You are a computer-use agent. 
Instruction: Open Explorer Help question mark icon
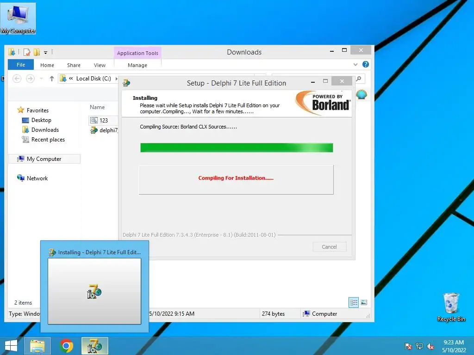click(366, 64)
